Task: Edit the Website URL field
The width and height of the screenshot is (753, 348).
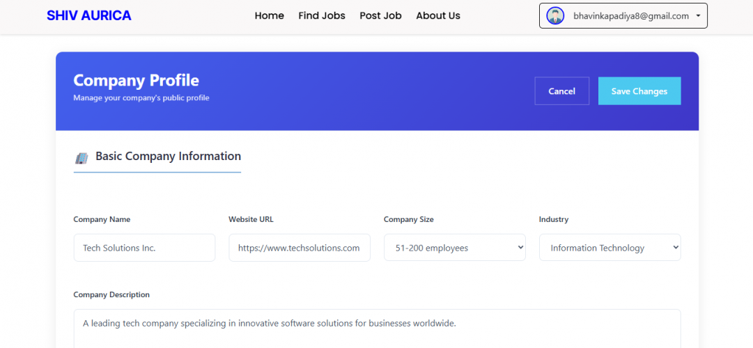Action: (x=300, y=248)
